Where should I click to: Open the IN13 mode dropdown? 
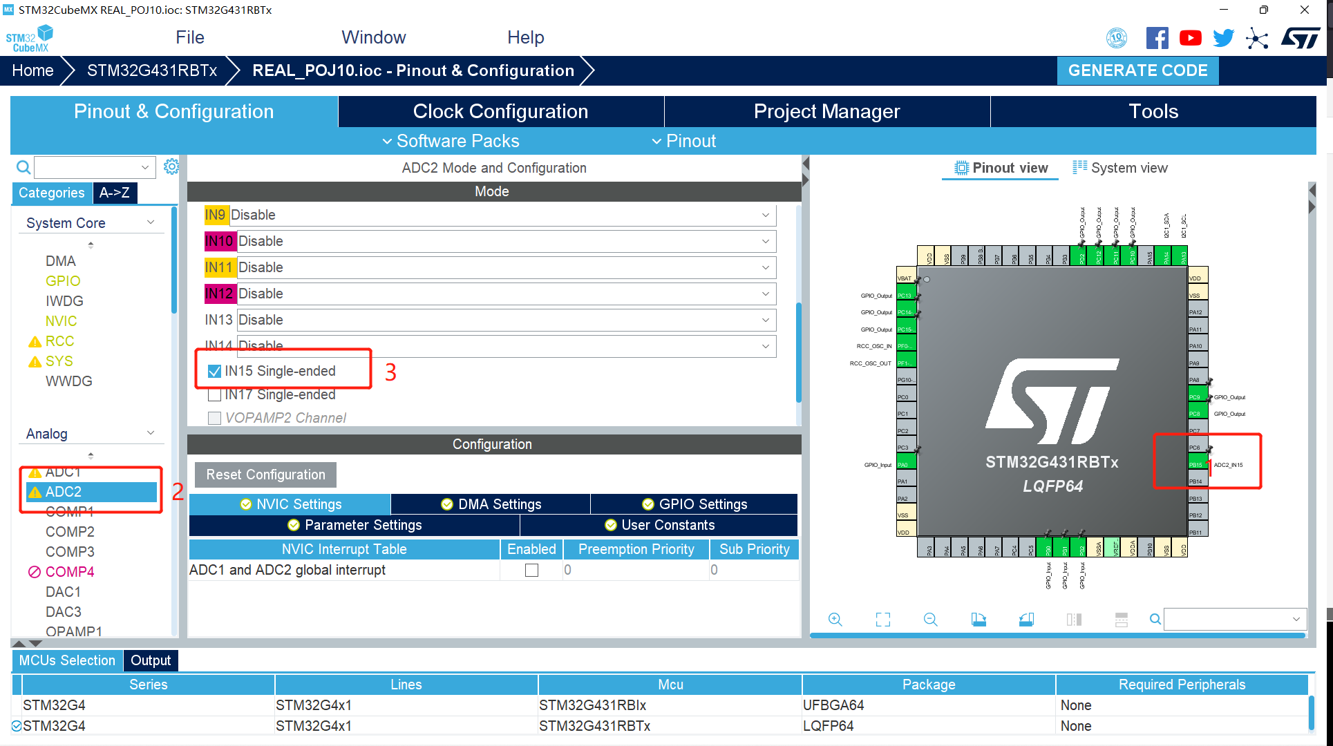tap(507, 320)
